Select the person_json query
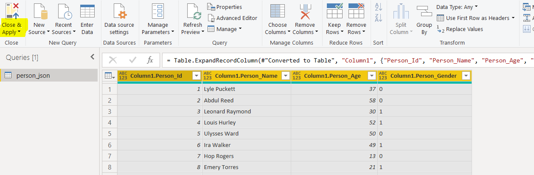Viewport: 534px width, 175px height. (x=33, y=76)
